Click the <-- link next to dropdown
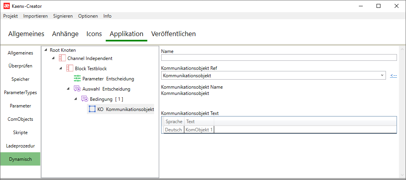The image size is (406, 180). coord(393,75)
